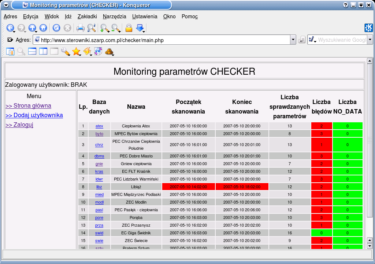Open the window menu icon in the title bar

[6, 5]
